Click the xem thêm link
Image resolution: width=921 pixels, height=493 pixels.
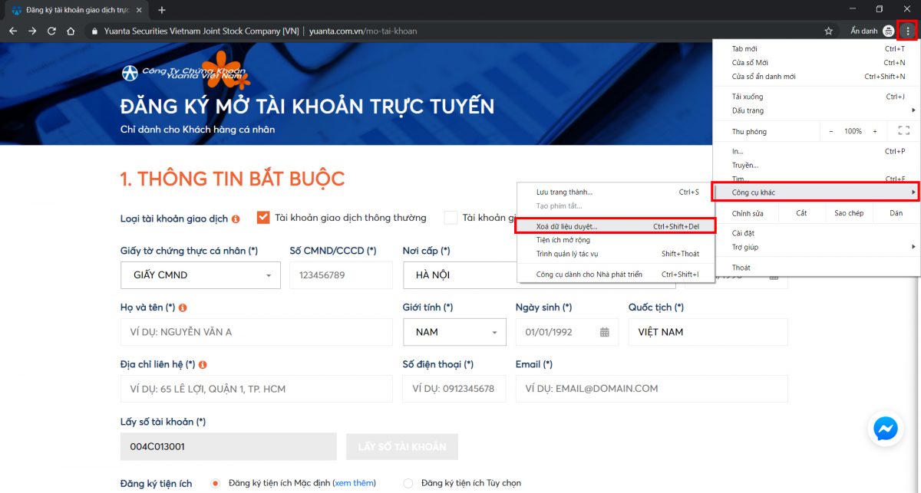coord(355,483)
